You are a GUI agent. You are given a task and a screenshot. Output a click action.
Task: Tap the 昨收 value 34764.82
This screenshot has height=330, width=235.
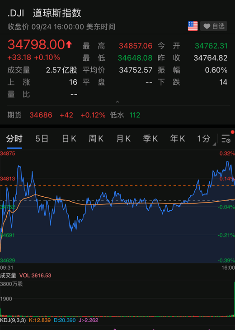[x=211, y=58]
